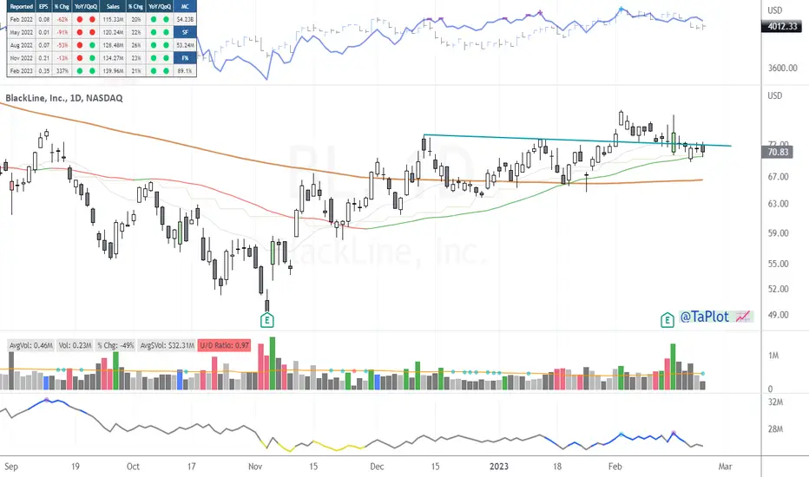Screen dimensions: 809x477
Task: Click the 52.00 price axis label
Action: pos(778,289)
